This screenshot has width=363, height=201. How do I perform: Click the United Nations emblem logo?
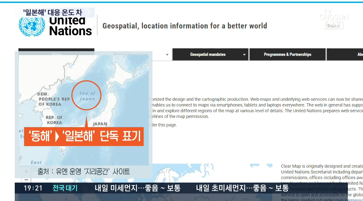pyautogui.click(x=32, y=26)
